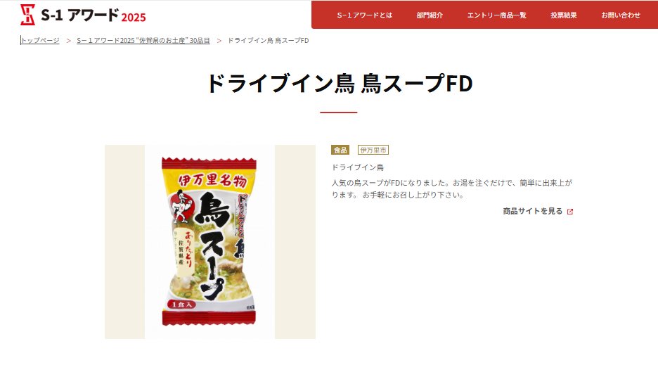Click the red S-1 logo emblem

coord(27,15)
